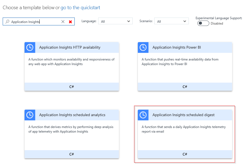Select the Application Insights Power BI title
250x165 pixels.
click(x=177, y=48)
